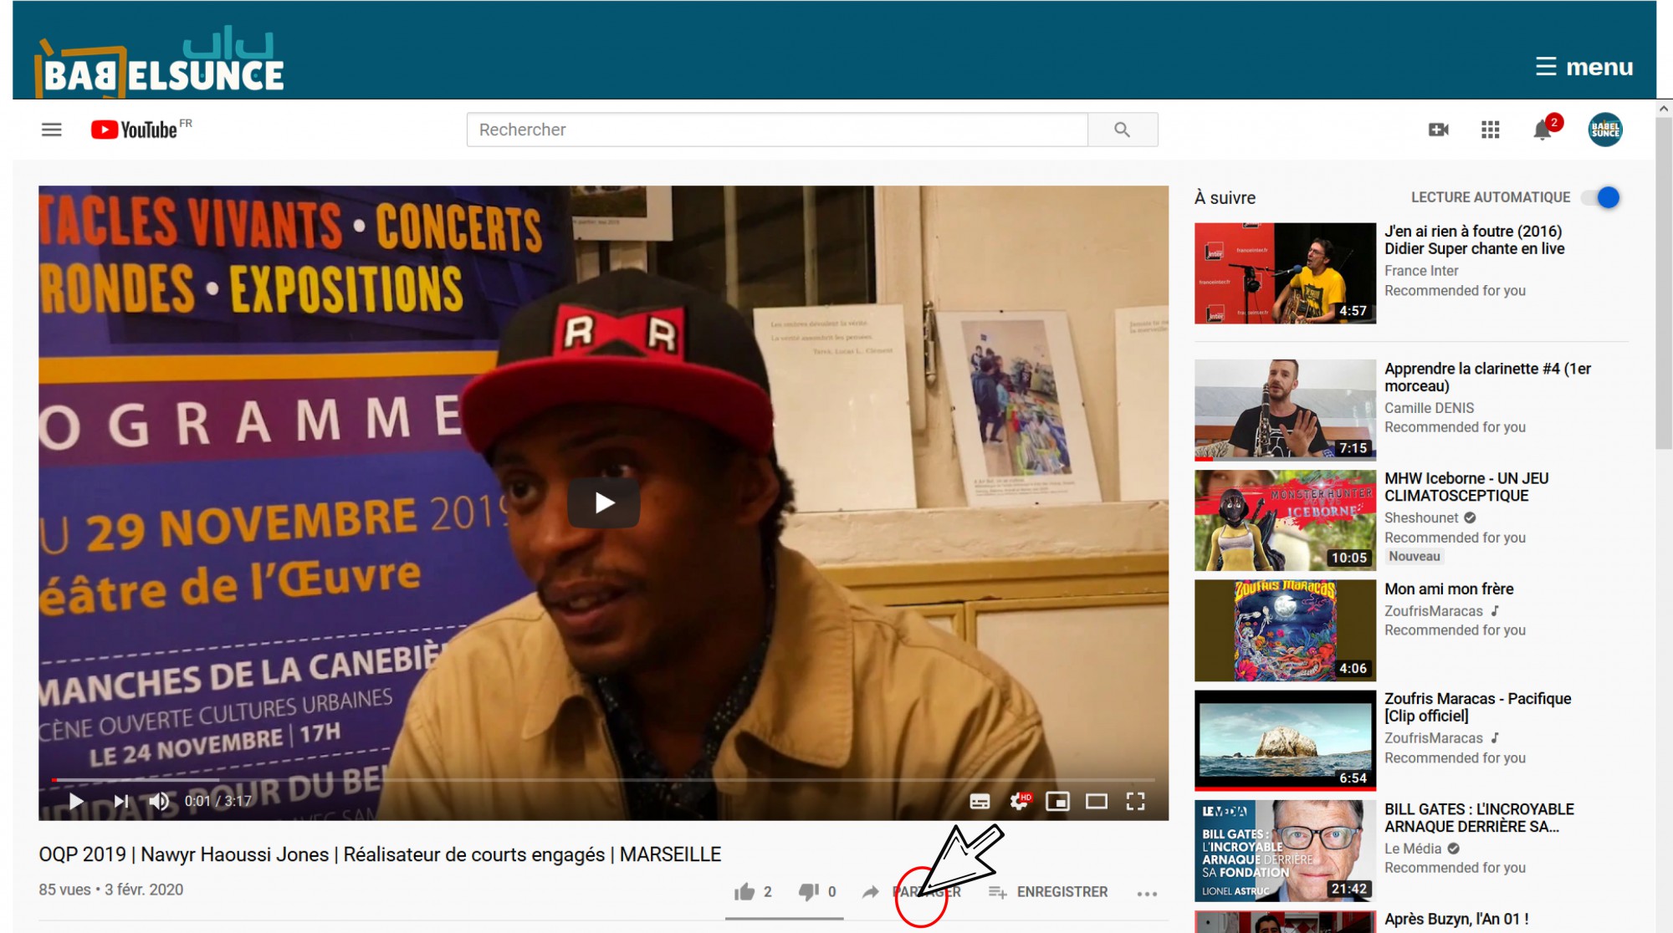Image resolution: width=1673 pixels, height=933 pixels.
Task: Click title Après Buzyn, l'An 01 !
Action: pyautogui.click(x=1456, y=919)
